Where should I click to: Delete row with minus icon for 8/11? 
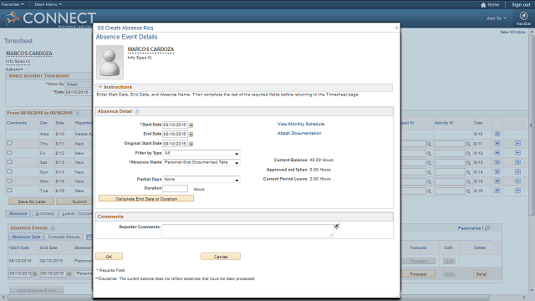click(x=517, y=143)
